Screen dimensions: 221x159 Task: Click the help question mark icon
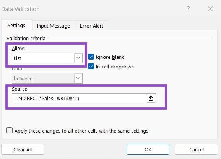(188, 9)
